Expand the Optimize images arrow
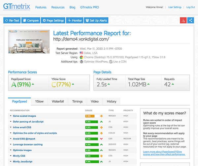This screenshot has height=166, width=198. coord(11,150)
